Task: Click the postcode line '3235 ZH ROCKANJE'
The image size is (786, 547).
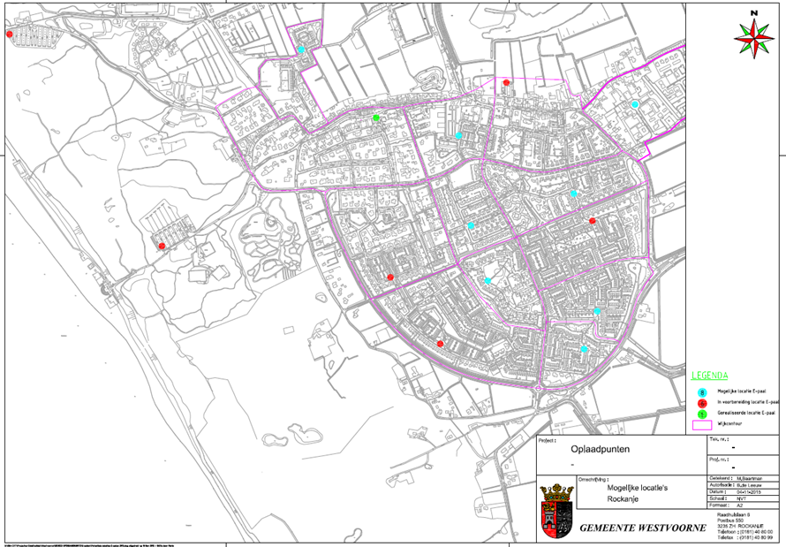Action: click(x=740, y=526)
